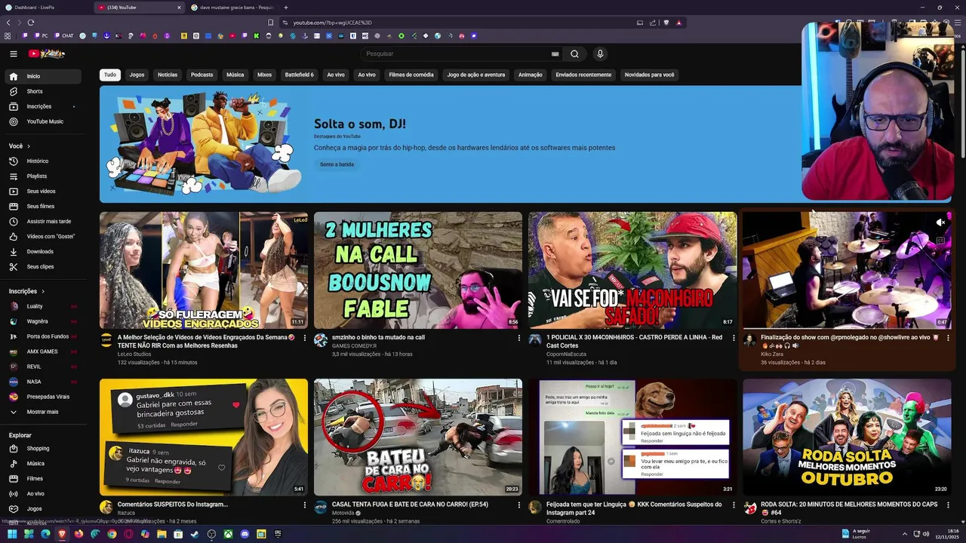The width and height of the screenshot is (966, 543).
Task: Click the Brave Shields lion icon
Action: 666,23
